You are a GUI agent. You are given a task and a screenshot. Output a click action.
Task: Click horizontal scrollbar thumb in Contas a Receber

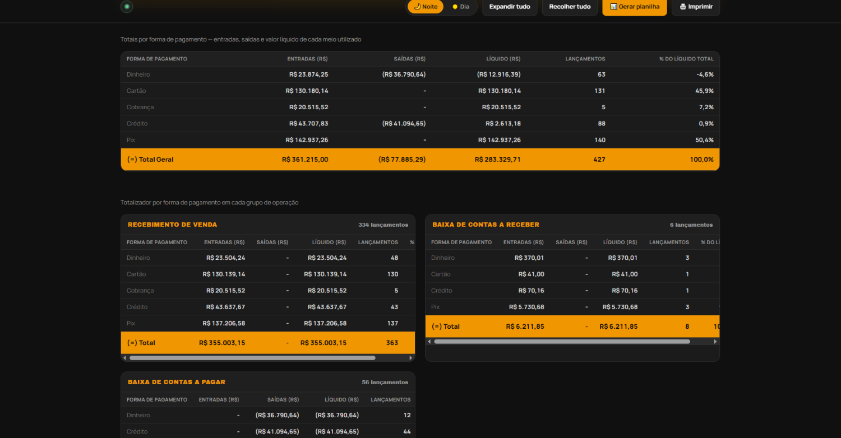tap(562, 342)
